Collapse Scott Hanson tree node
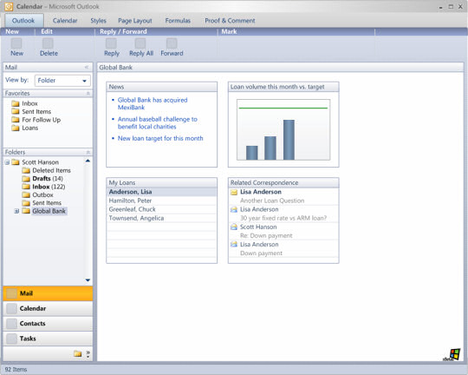Viewport: 468px width, 375px height. (7, 162)
